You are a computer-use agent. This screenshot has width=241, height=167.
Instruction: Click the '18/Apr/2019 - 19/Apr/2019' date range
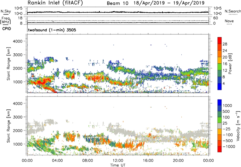tap(169, 3)
